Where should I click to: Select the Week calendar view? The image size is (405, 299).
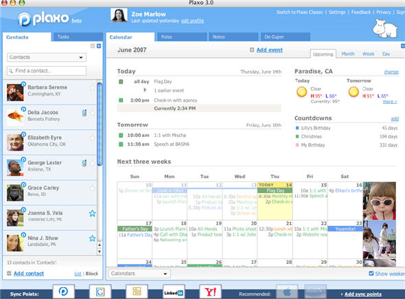(369, 54)
